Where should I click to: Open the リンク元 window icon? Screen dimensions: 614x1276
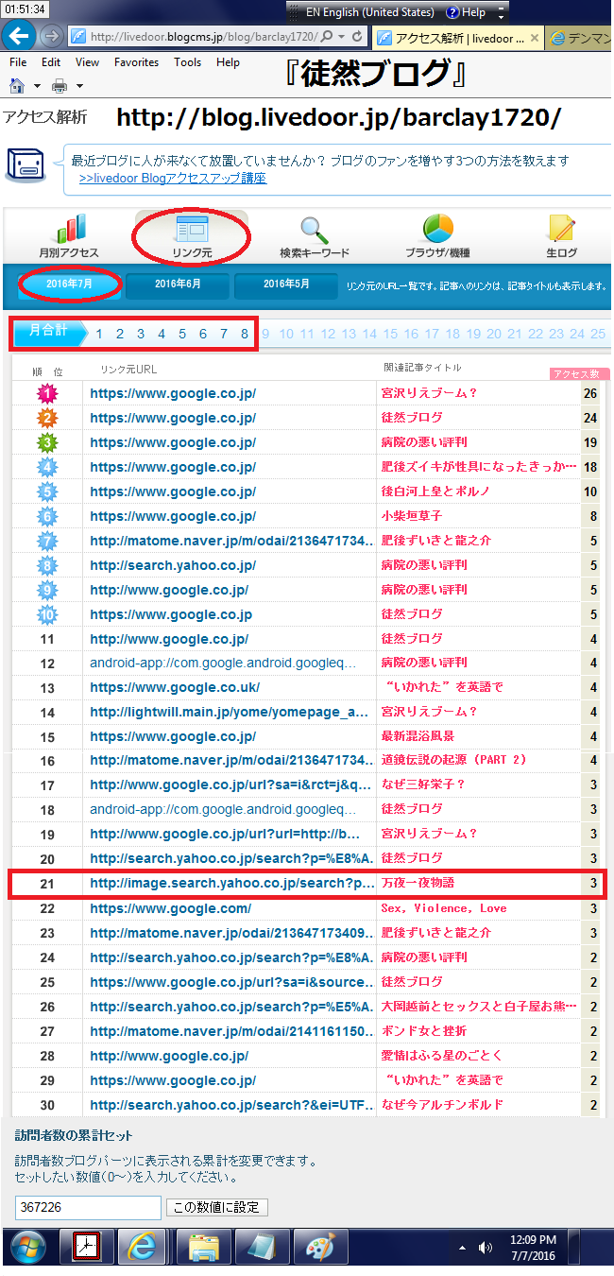(x=191, y=229)
